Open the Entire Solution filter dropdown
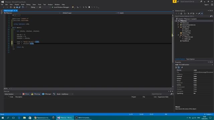This screenshot has width=214, height=120. tap(12, 94)
